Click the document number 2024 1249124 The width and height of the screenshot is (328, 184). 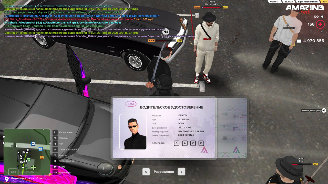coord(186,135)
